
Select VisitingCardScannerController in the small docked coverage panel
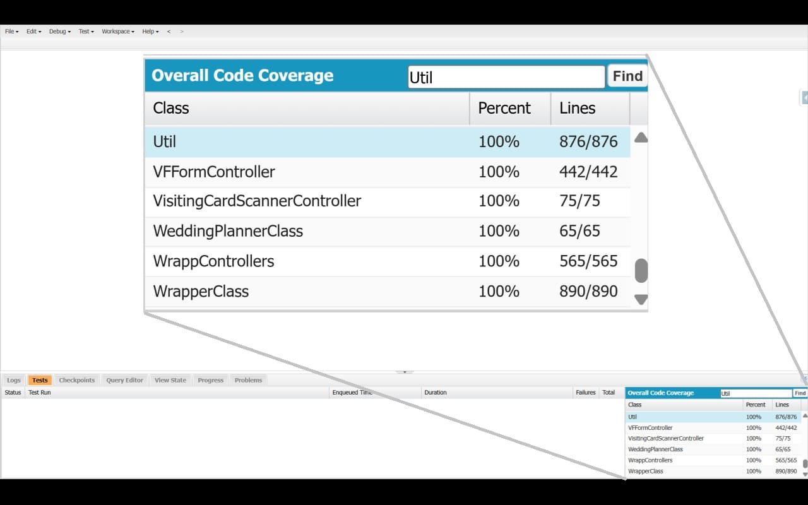tap(713, 439)
